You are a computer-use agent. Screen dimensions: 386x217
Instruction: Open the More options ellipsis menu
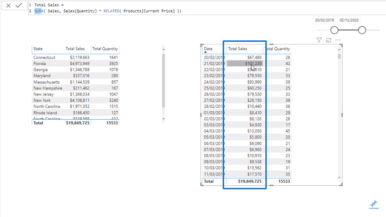pos(338,40)
